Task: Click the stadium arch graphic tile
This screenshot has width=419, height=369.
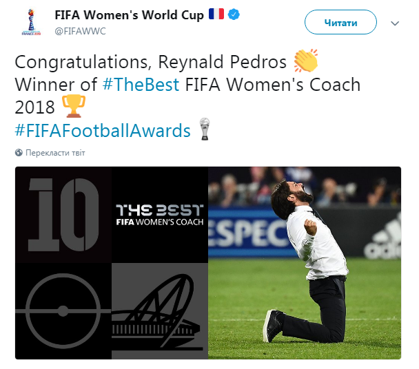Action: [159, 310]
